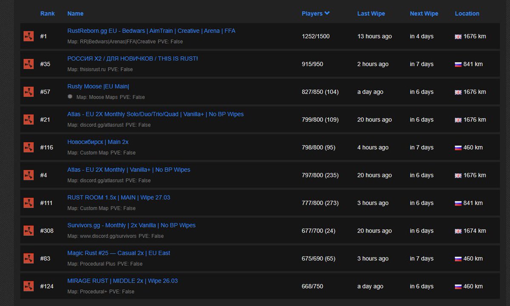Viewport: 510px width, 306px height.
Task: Sort by the Players column header
Action: point(316,14)
